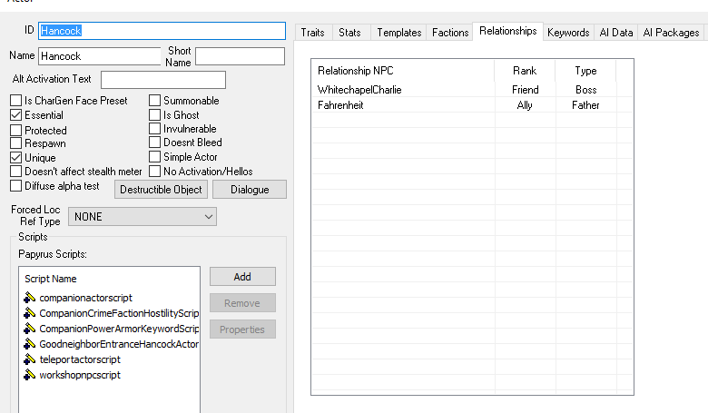Toggle the Protected checkbox

click(15, 130)
